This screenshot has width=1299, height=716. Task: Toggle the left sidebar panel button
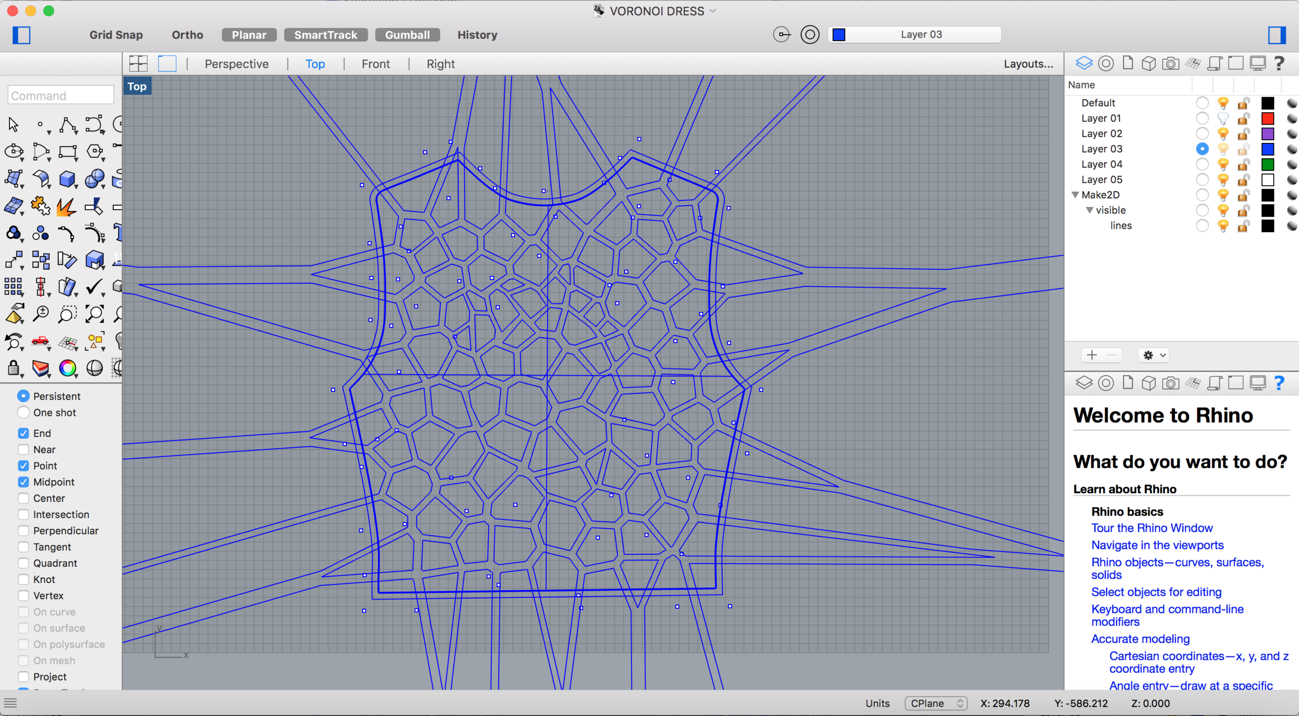[x=21, y=35]
